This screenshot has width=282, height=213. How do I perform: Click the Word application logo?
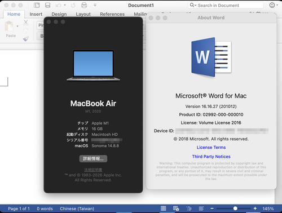[x=211, y=57]
